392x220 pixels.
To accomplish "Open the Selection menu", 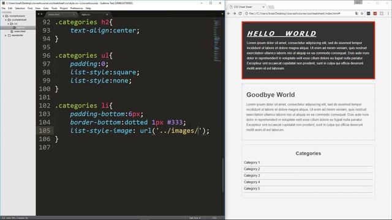I will click(x=20, y=8).
